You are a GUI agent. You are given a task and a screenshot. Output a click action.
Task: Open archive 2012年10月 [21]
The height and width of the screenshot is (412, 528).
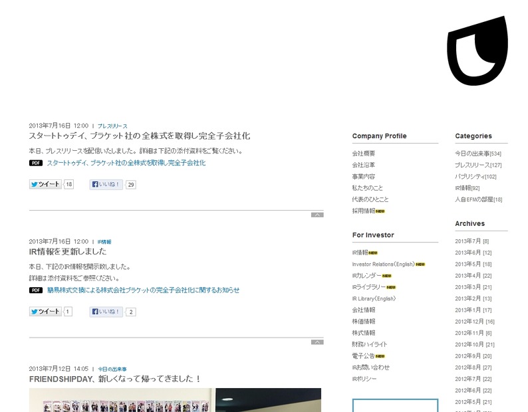point(474,344)
